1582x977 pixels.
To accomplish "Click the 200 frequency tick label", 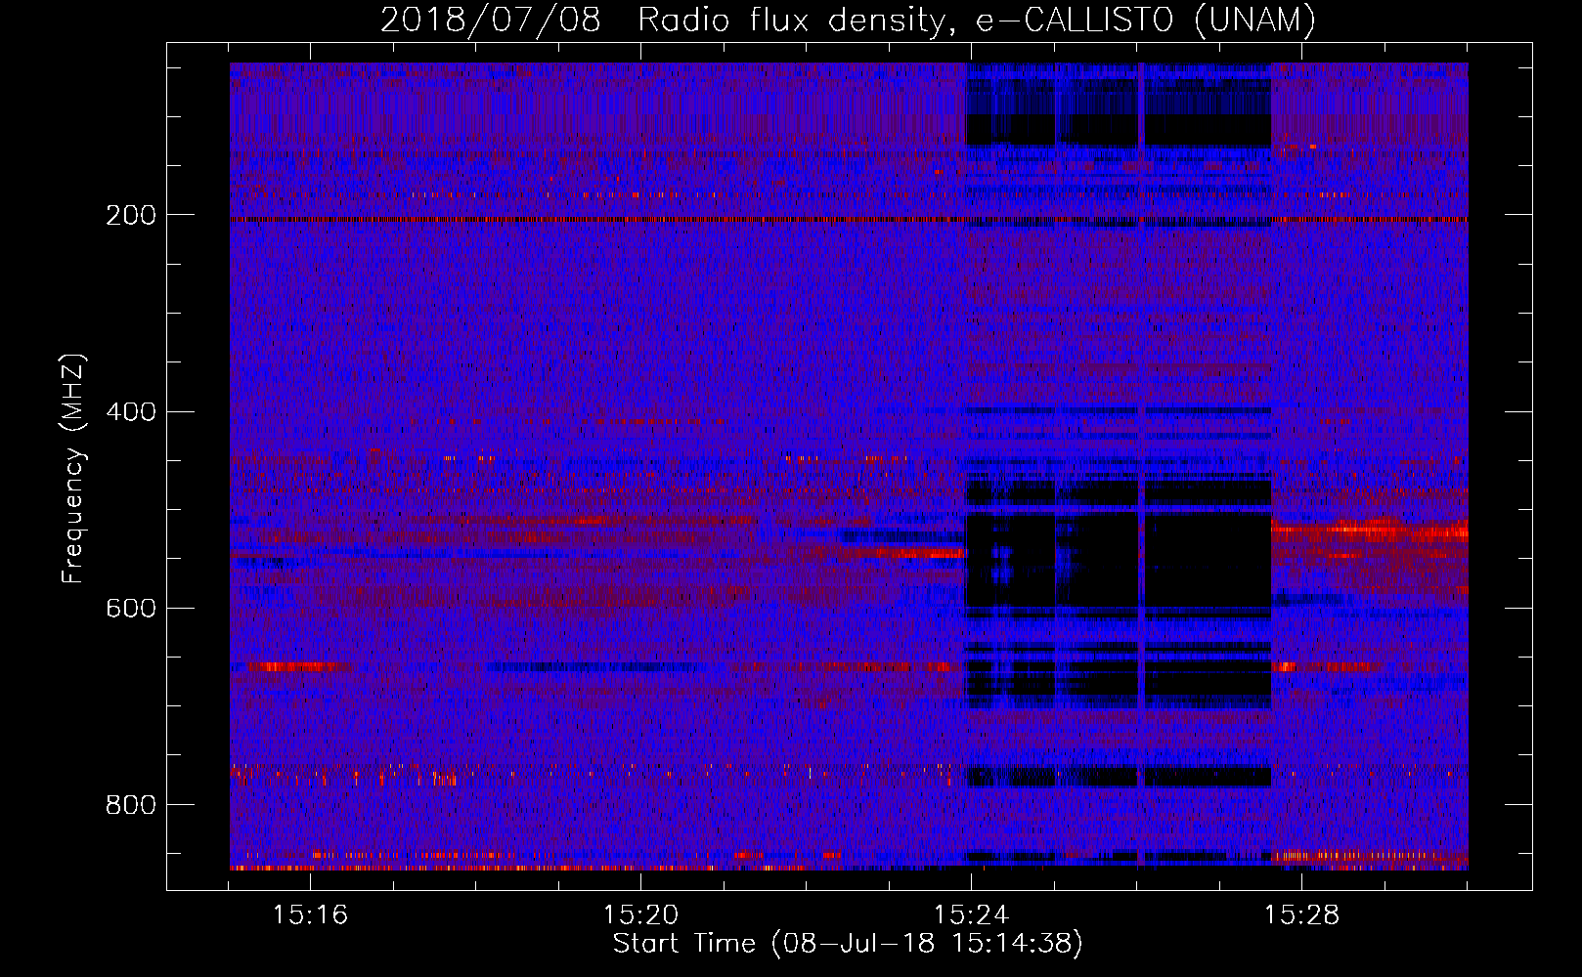I will tap(130, 215).
